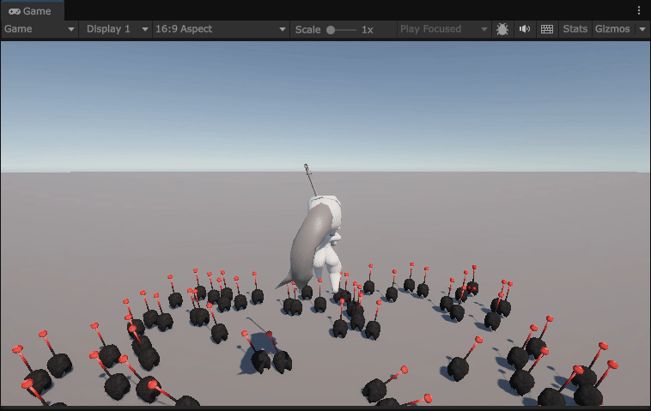Toggle the Stats overlay
The width and height of the screenshot is (651, 411).
point(575,29)
